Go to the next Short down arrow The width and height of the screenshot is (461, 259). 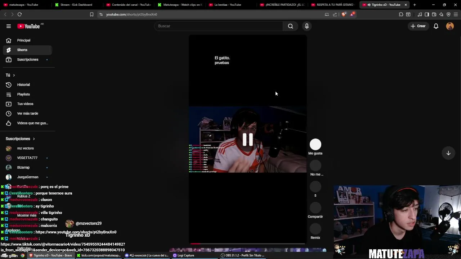coord(448,153)
